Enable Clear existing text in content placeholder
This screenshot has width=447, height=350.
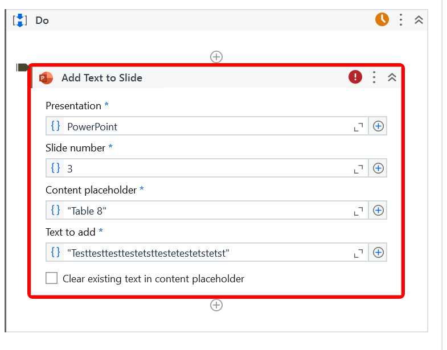52,278
